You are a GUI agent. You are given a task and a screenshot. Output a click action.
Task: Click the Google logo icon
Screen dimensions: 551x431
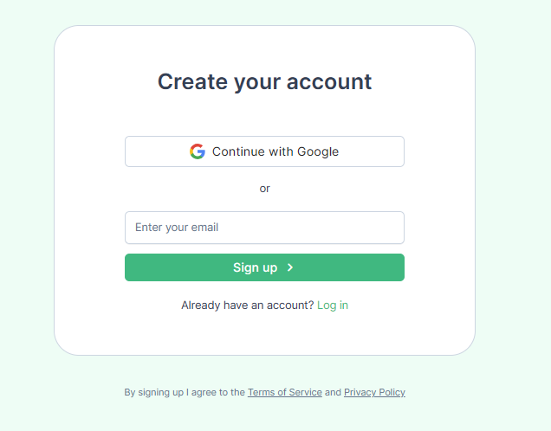pos(198,151)
